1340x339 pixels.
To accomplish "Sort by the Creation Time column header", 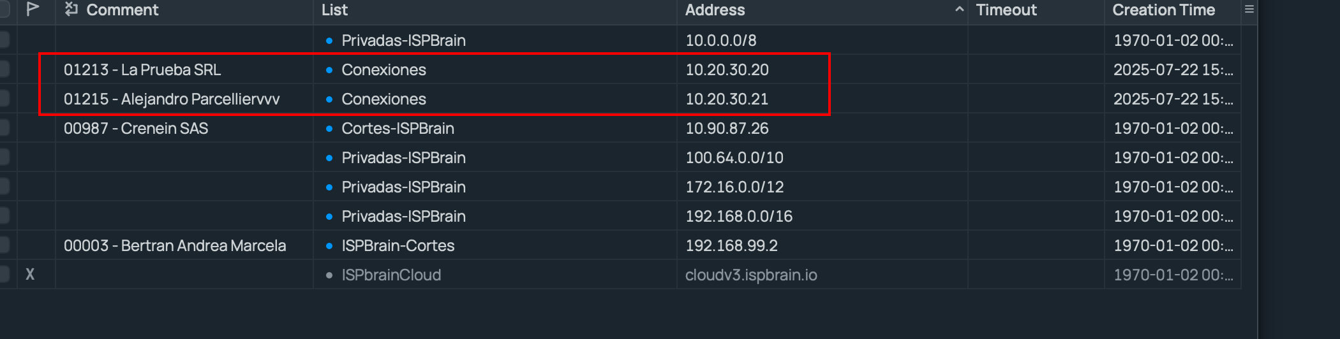I will click(1163, 10).
